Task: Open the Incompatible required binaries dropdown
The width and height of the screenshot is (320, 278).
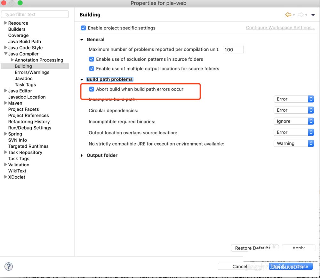Action: point(293,121)
